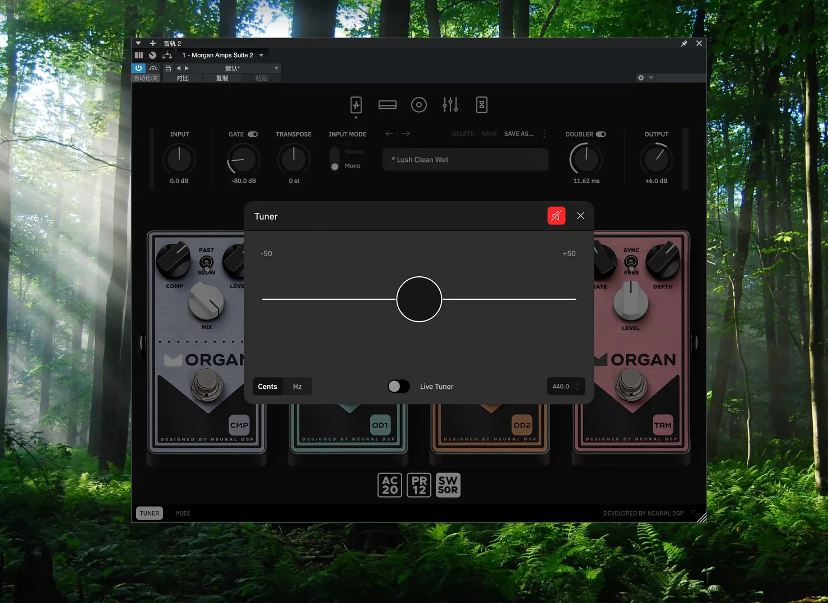828x603 pixels.
Task: Open the pedalboard section icon
Action: pos(356,105)
